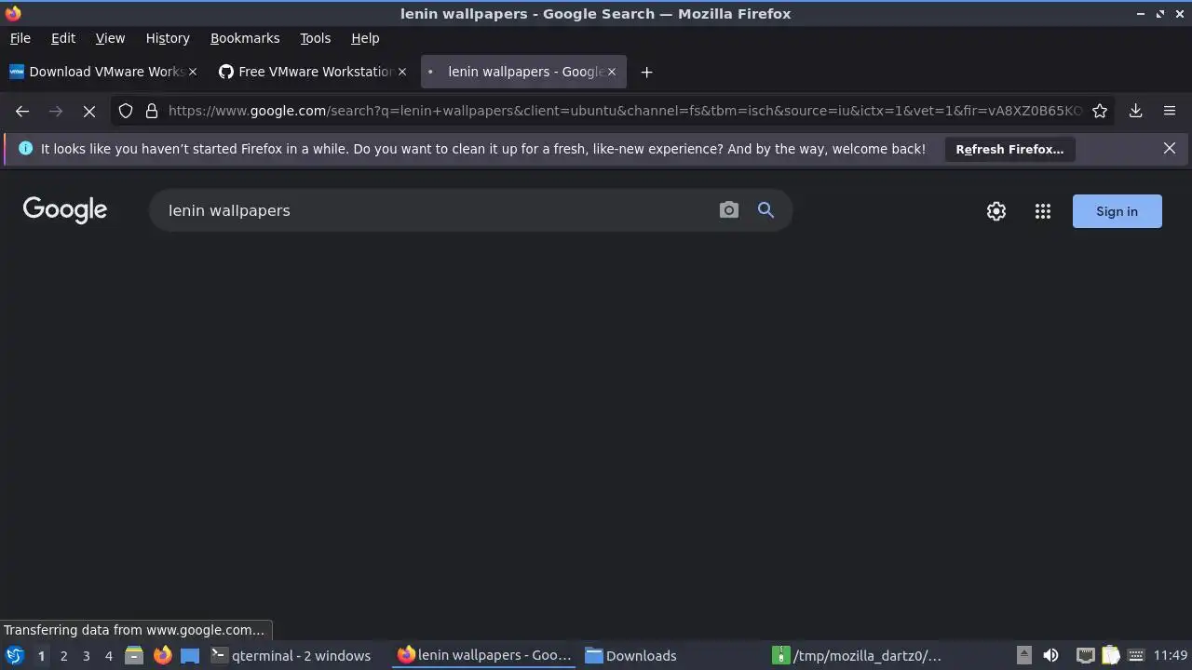Open the tracking protection shield icon
1192x670 pixels.
(x=126, y=111)
